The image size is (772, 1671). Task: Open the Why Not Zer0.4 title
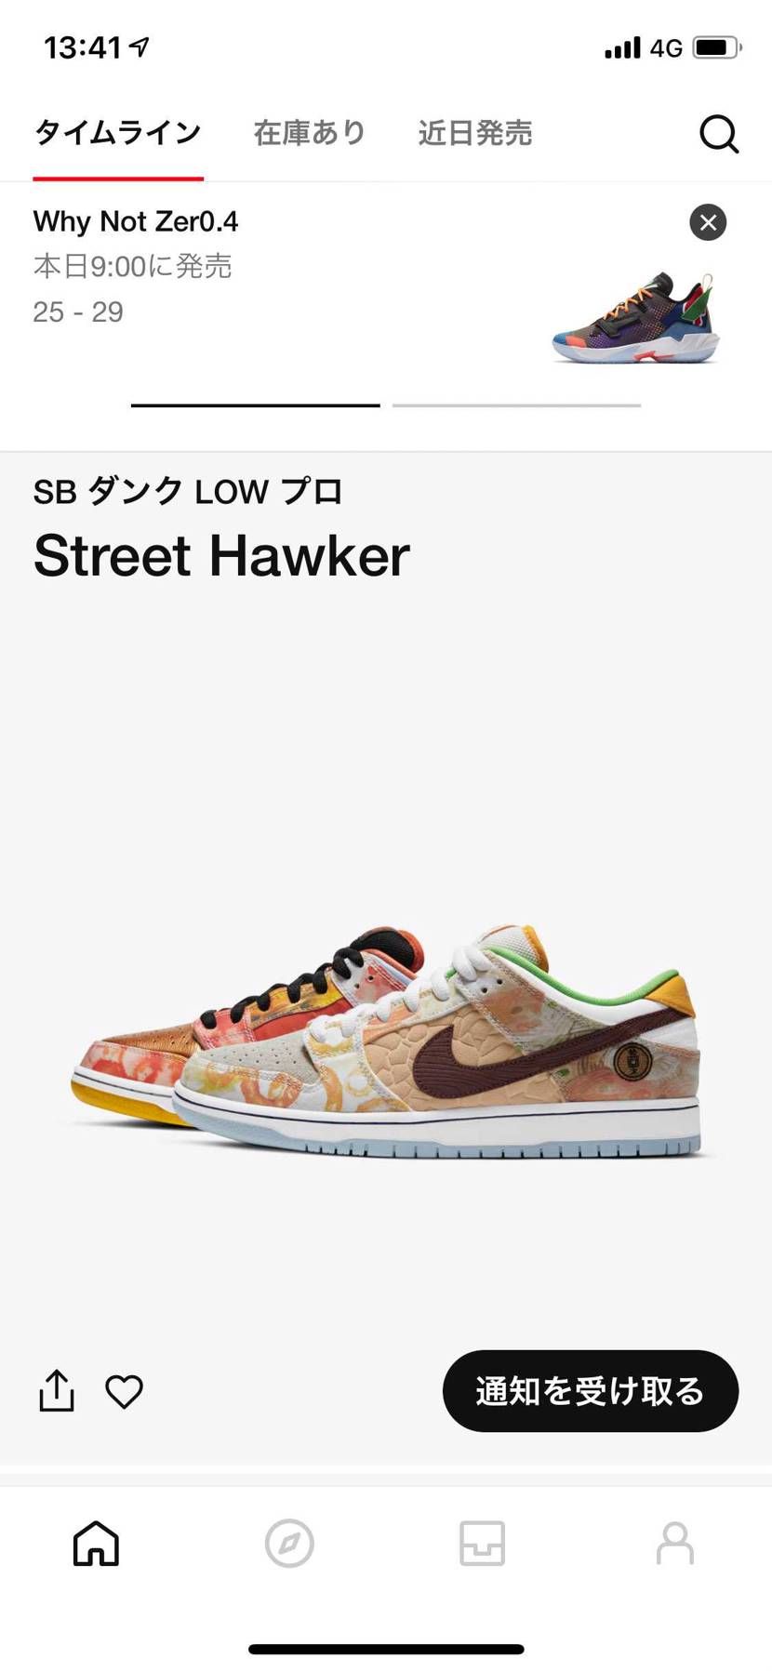point(136,221)
